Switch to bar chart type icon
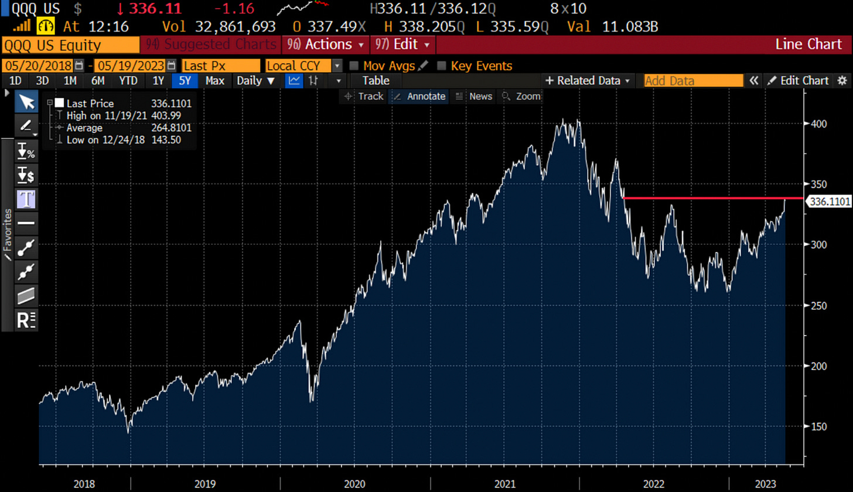853x492 pixels. click(313, 81)
